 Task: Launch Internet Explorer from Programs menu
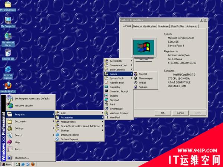pyautogui.click(x=80, y=135)
